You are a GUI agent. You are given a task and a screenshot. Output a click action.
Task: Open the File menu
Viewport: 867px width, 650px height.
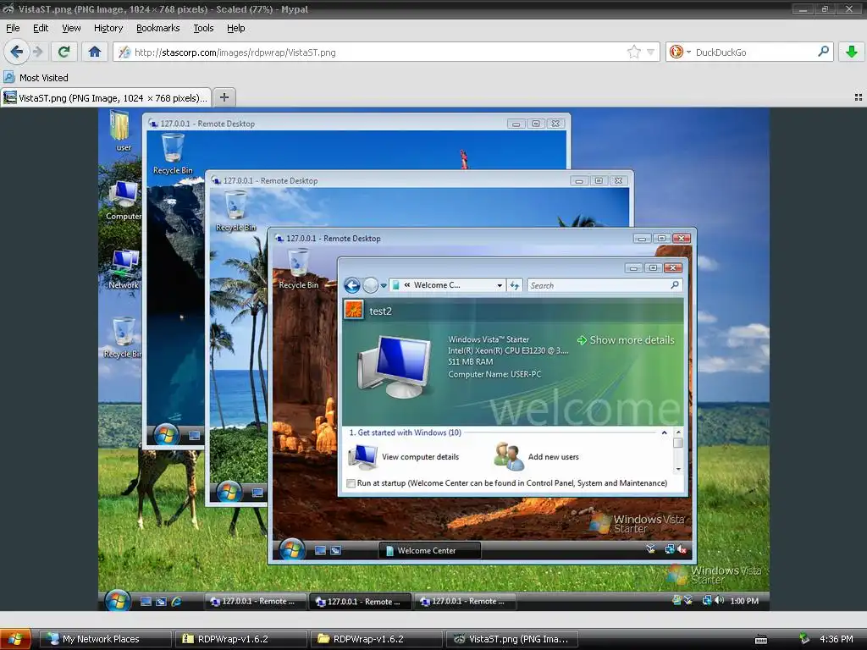click(13, 28)
